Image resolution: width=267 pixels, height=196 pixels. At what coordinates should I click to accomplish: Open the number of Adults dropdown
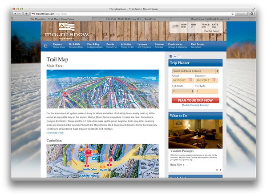183,91
